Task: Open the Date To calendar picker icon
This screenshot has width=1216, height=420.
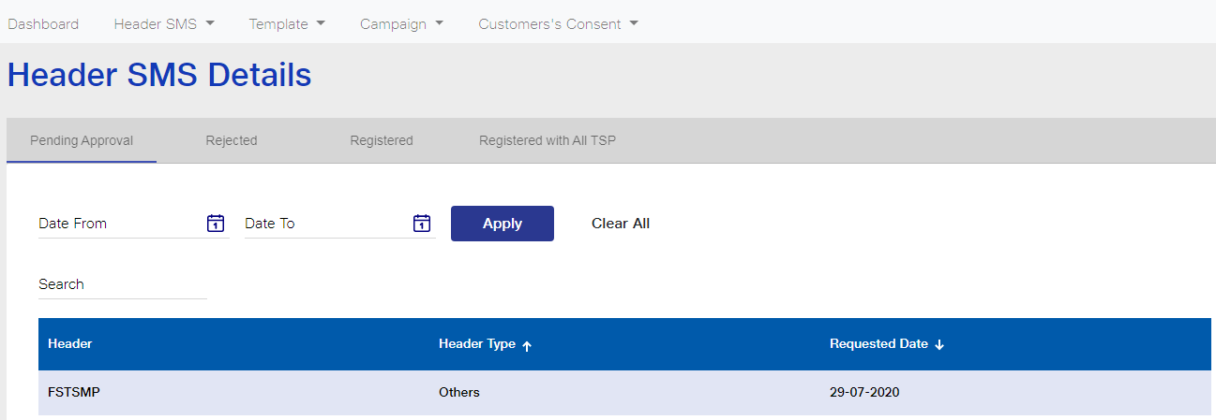Action: point(422,223)
